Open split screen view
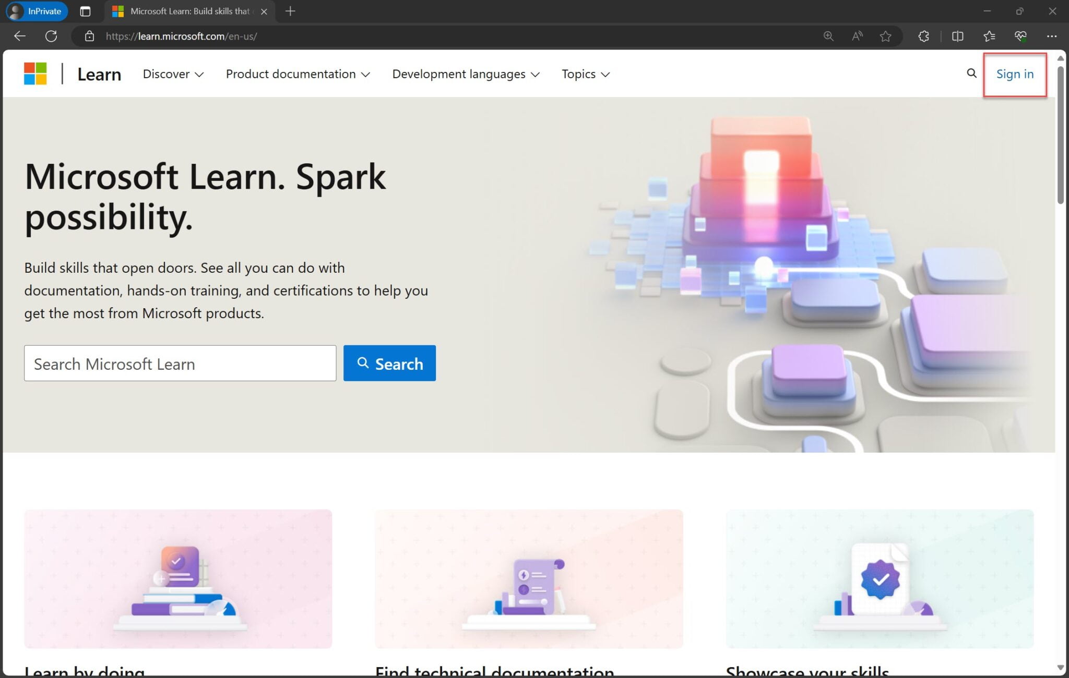Viewport: 1069px width, 678px height. coord(958,36)
